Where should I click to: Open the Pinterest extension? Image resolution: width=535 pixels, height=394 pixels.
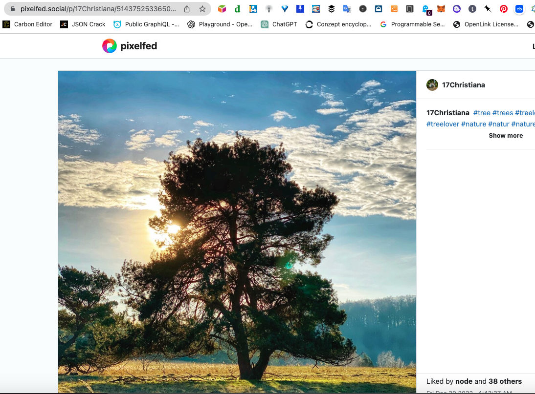(x=504, y=9)
